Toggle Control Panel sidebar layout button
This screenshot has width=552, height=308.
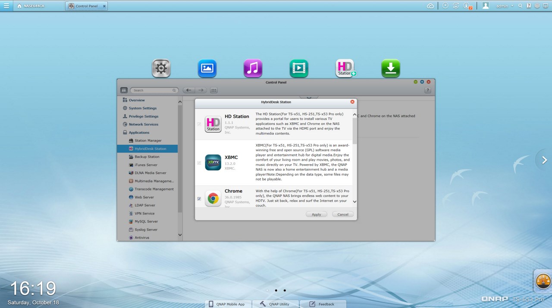click(x=124, y=90)
